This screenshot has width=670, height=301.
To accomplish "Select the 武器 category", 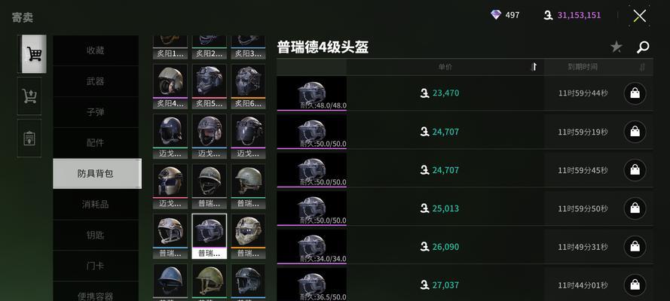I will pyautogui.click(x=95, y=81).
